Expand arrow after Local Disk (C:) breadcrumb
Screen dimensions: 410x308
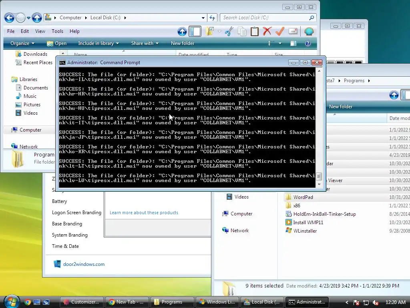[x=125, y=18]
